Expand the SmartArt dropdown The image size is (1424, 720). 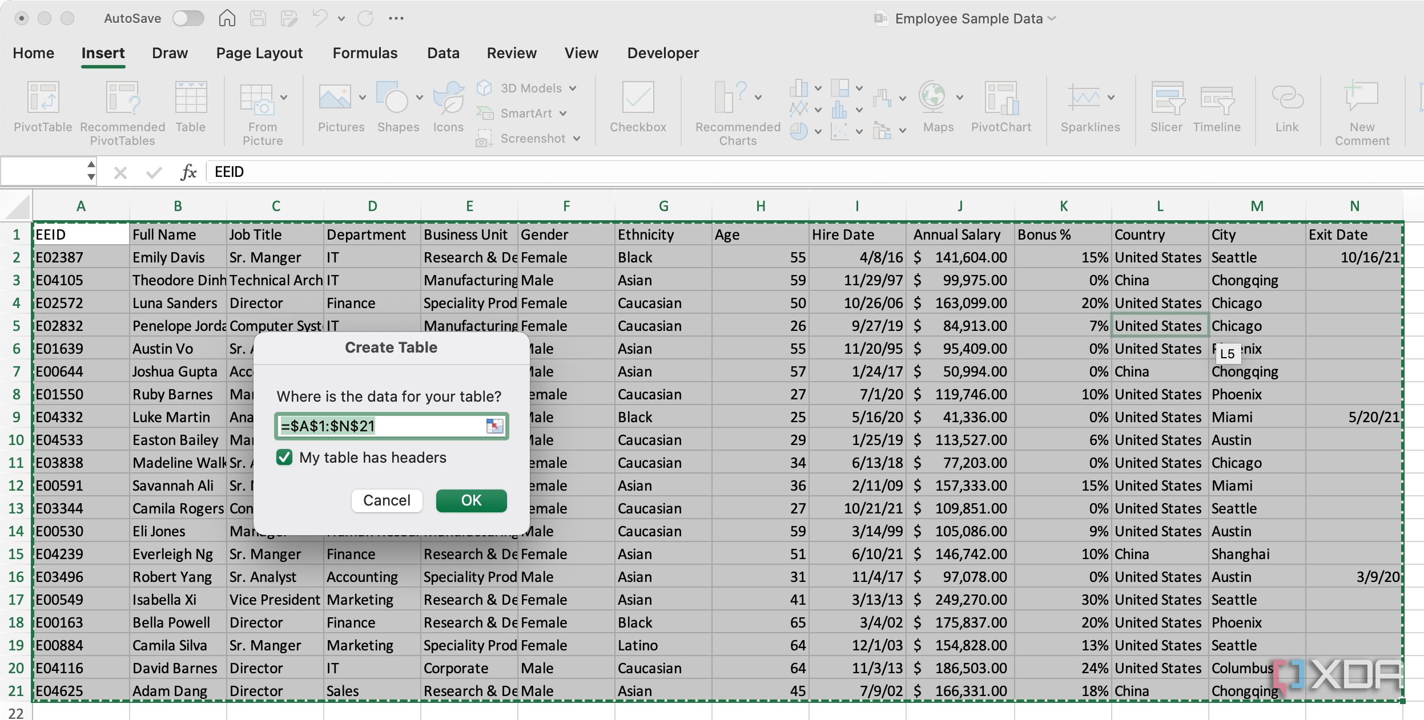click(x=563, y=114)
